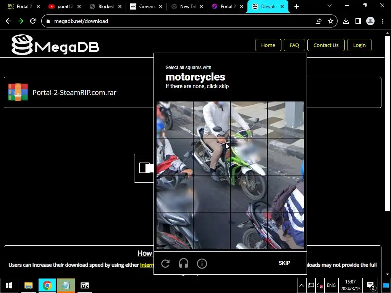Close the Blocked tab
391x293 pixels.
120,6
